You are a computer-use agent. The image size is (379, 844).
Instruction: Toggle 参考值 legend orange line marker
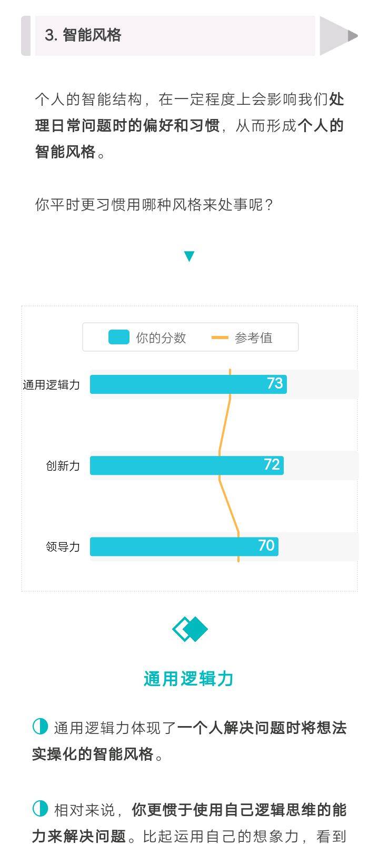(220, 337)
